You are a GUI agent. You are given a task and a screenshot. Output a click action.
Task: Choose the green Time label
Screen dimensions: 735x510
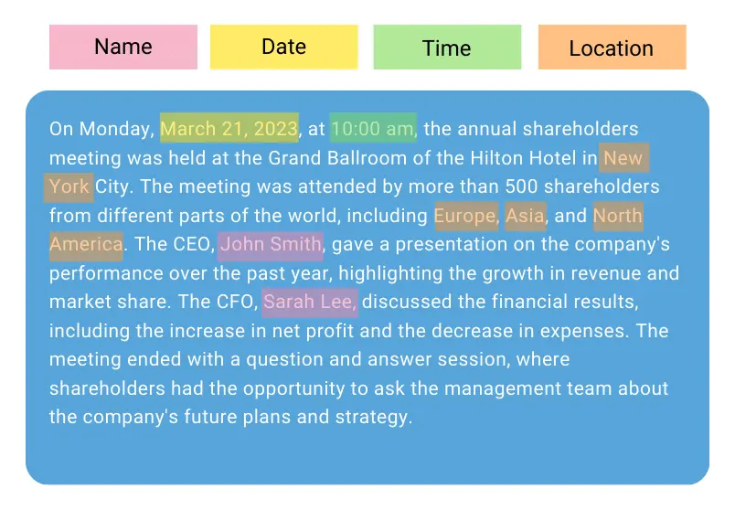tap(447, 48)
